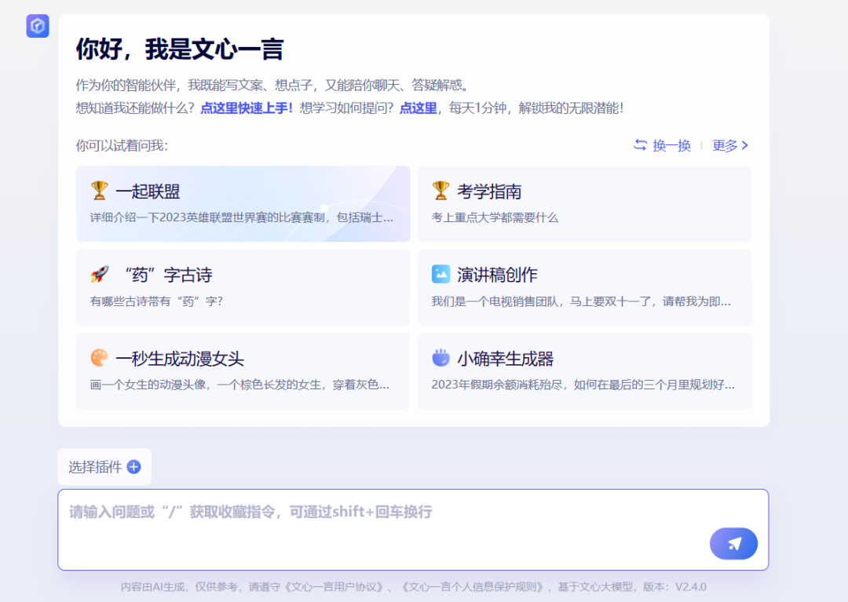This screenshot has height=602, width=848.
Task: Click the palette icon beside 一秒生成动漫女头
Action: coord(100,358)
